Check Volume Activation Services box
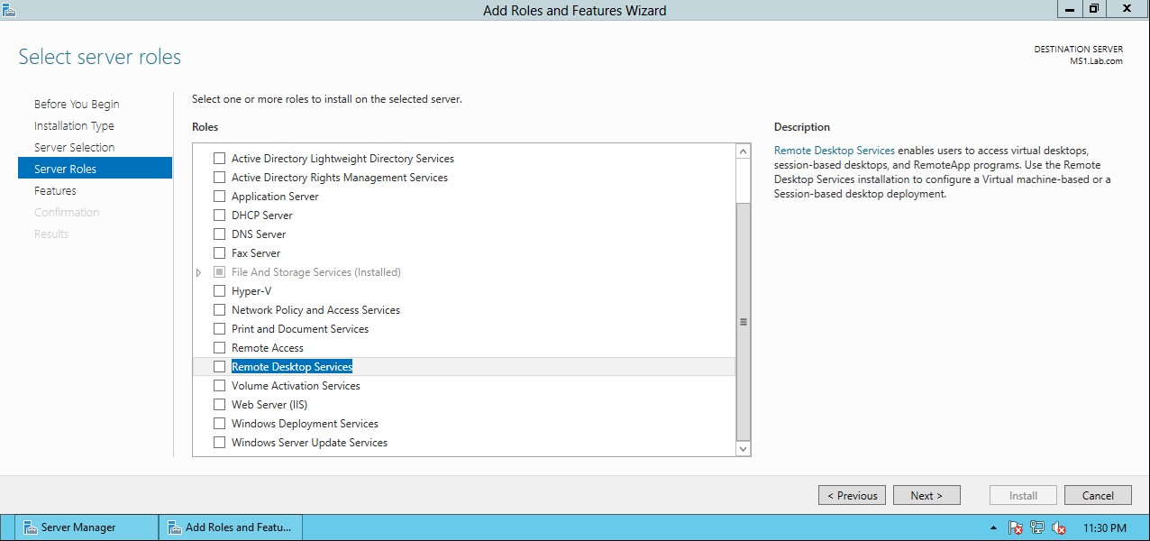Viewport: 1150px width, 541px height. [219, 386]
